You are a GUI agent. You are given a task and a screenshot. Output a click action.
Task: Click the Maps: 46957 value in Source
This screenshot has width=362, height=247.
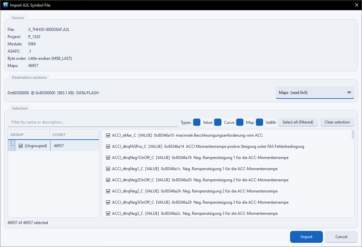coord(33,66)
